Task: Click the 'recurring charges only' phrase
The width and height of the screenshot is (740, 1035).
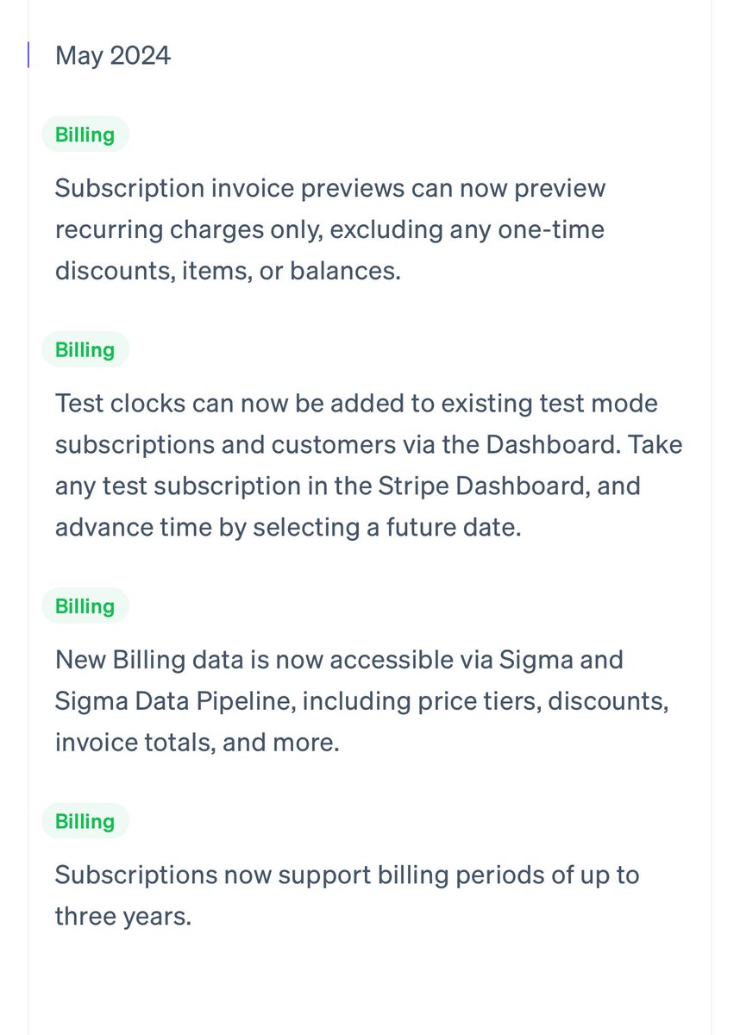Action: coord(185,230)
